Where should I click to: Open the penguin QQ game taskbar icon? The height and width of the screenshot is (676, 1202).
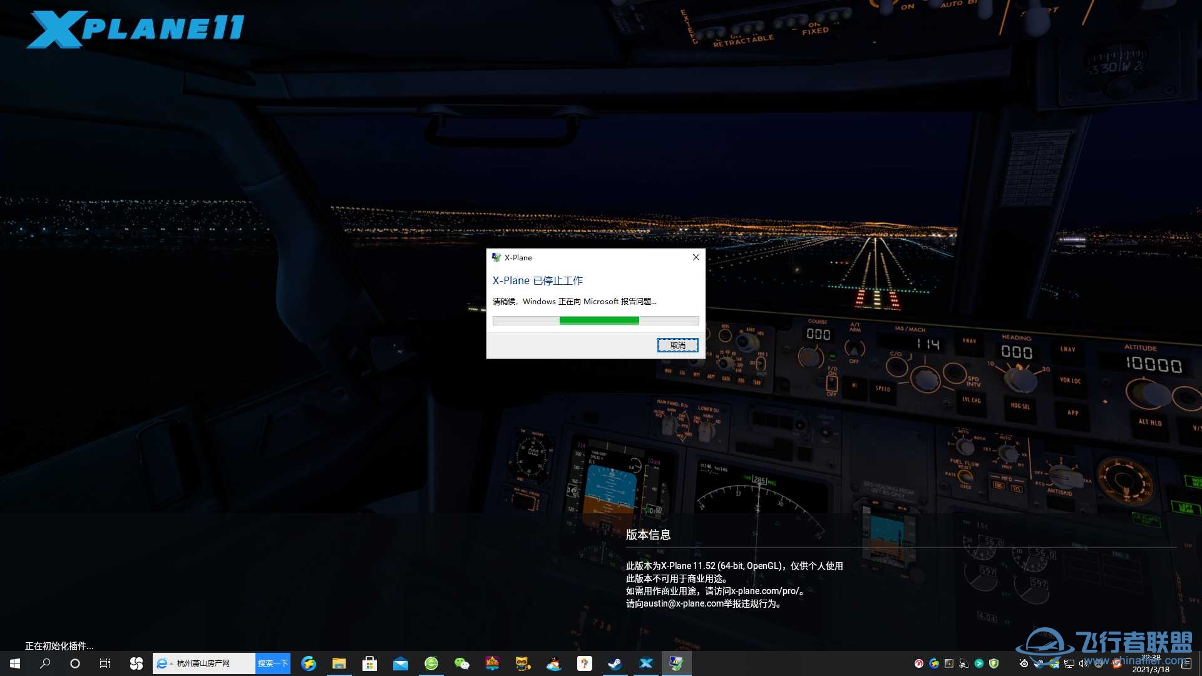click(554, 663)
